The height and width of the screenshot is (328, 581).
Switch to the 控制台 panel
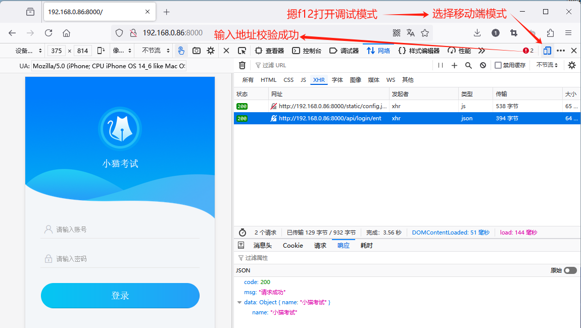(312, 51)
